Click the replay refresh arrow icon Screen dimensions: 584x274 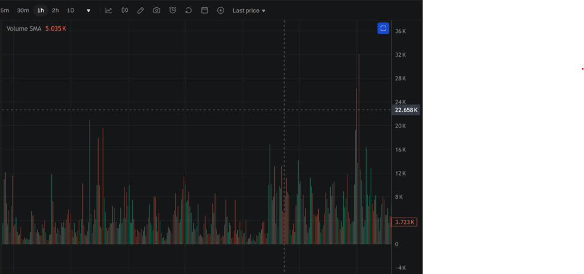point(188,10)
